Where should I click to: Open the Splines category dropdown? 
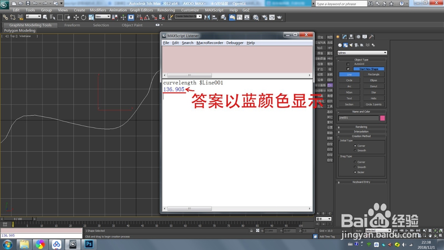[362, 53]
